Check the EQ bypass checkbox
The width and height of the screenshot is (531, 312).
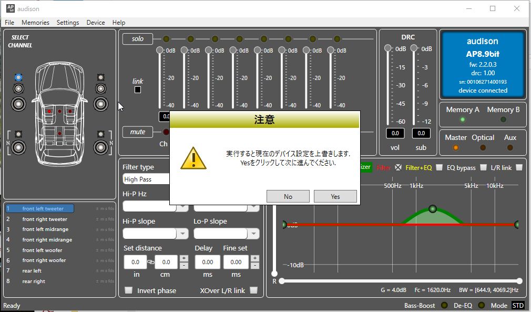[x=483, y=167]
